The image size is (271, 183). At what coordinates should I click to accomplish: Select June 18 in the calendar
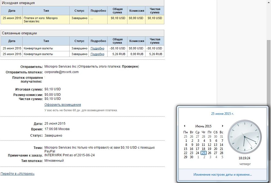(x=204, y=149)
